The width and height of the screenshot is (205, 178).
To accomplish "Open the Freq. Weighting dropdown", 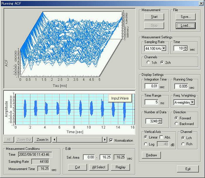I will point(192,102).
